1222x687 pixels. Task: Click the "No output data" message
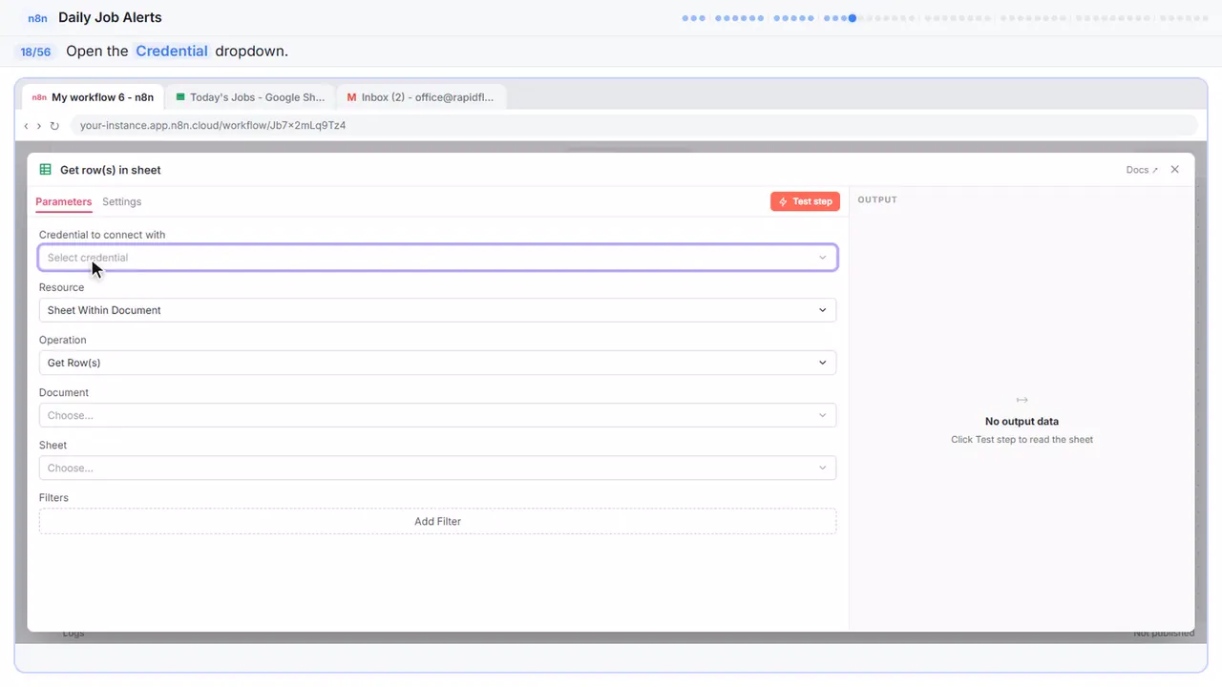pos(1022,421)
